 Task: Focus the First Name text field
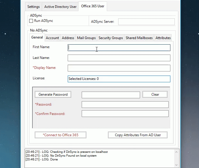click(x=119, y=48)
